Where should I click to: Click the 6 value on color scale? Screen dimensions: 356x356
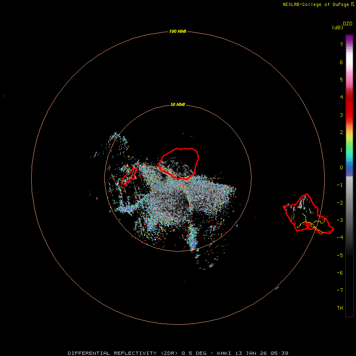click(x=341, y=62)
